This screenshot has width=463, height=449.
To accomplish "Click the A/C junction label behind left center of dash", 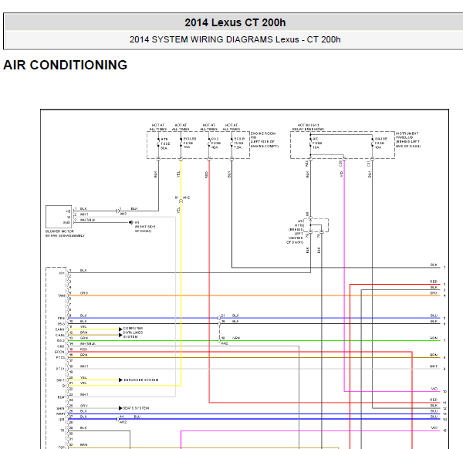I will coord(296,231).
